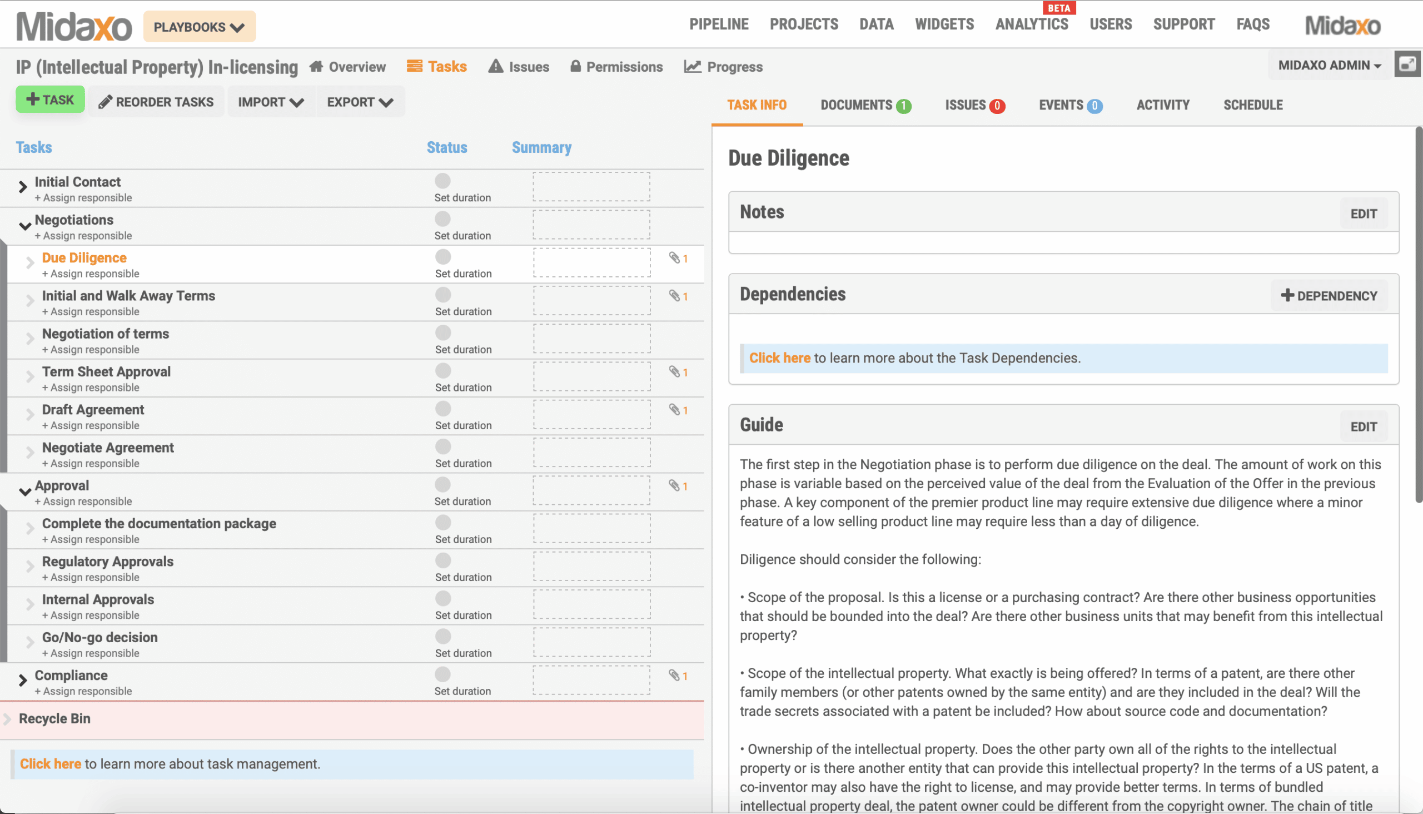Open the paperclip attachment on Term Sheet Approval
The height and width of the screenshot is (814, 1423).
[678, 372]
